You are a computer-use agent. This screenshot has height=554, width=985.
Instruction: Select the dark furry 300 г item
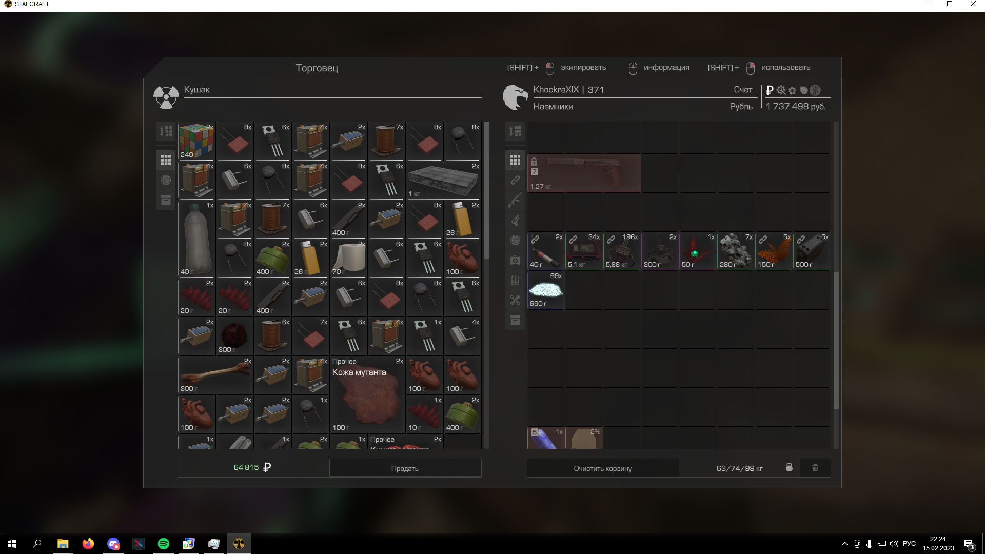pos(234,336)
